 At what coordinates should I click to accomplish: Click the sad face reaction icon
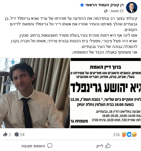[134, 134]
